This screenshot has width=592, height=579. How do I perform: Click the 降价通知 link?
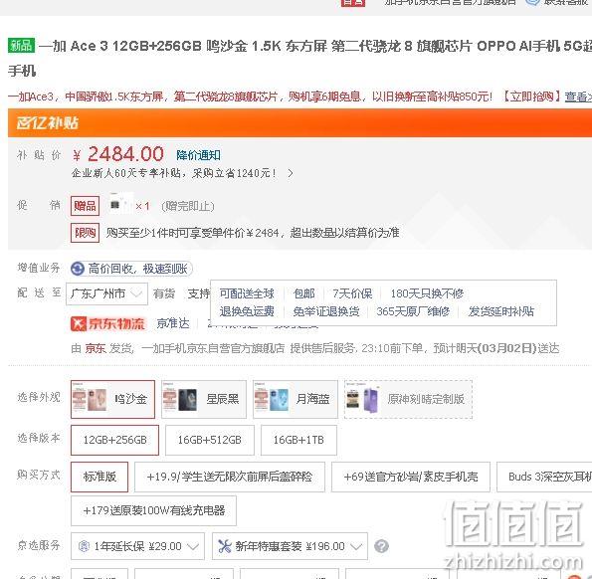point(198,155)
